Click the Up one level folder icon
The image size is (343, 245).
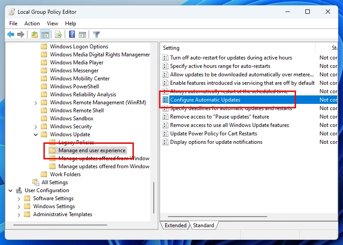pyautogui.click(x=35, y=35)
